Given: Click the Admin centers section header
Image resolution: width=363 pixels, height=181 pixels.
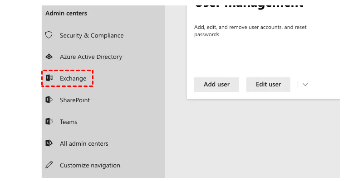Looking at the screenshot, I should (66, 14).
